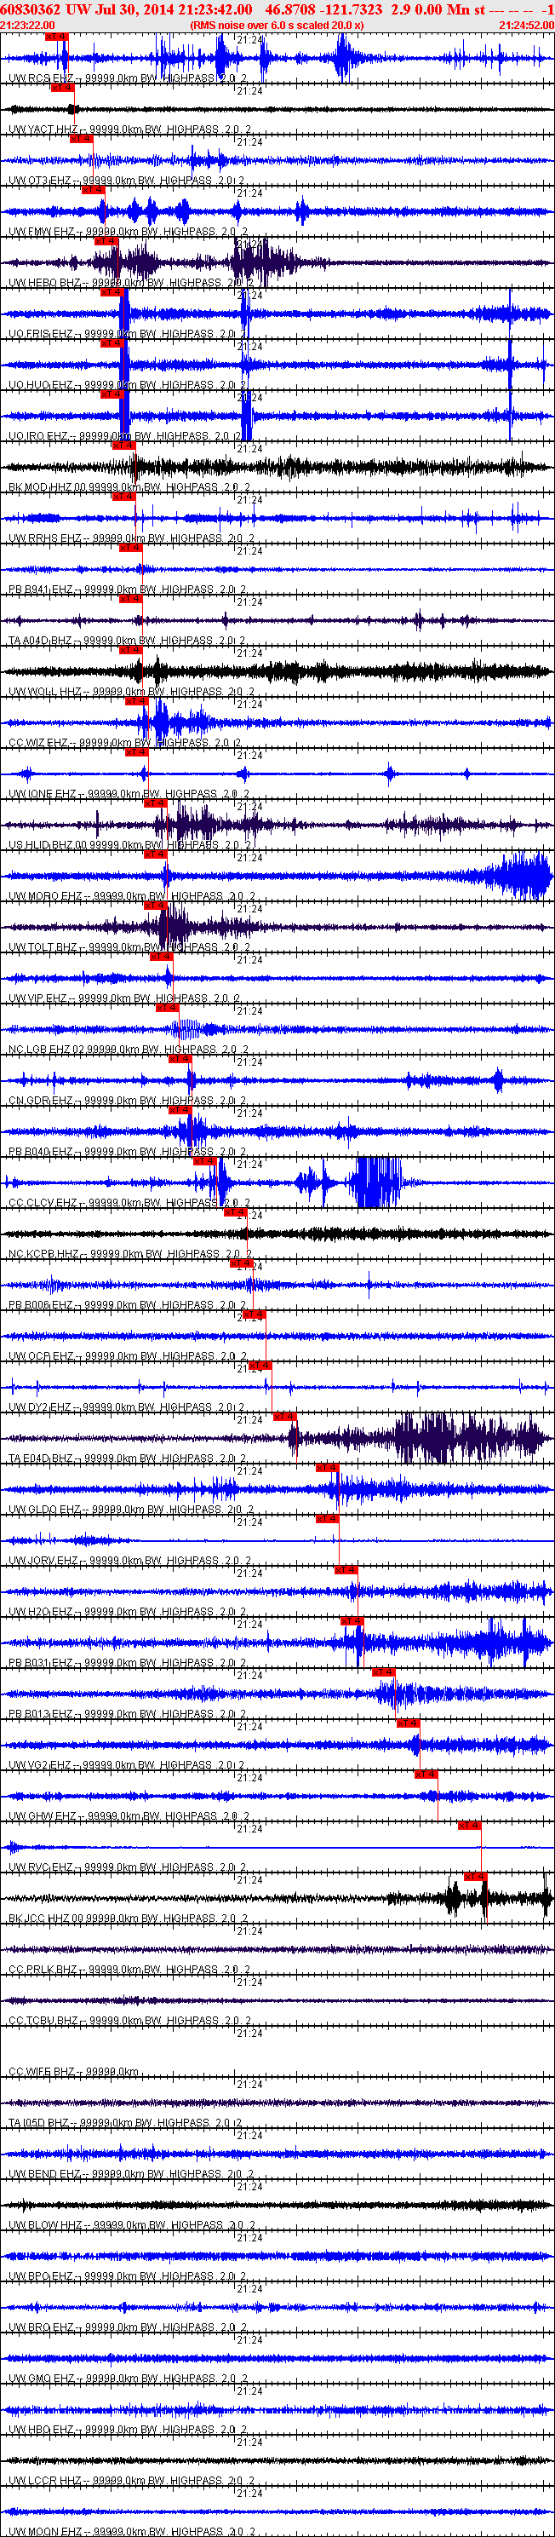Select the UW BRO EHZ station label

[127, 2327]
